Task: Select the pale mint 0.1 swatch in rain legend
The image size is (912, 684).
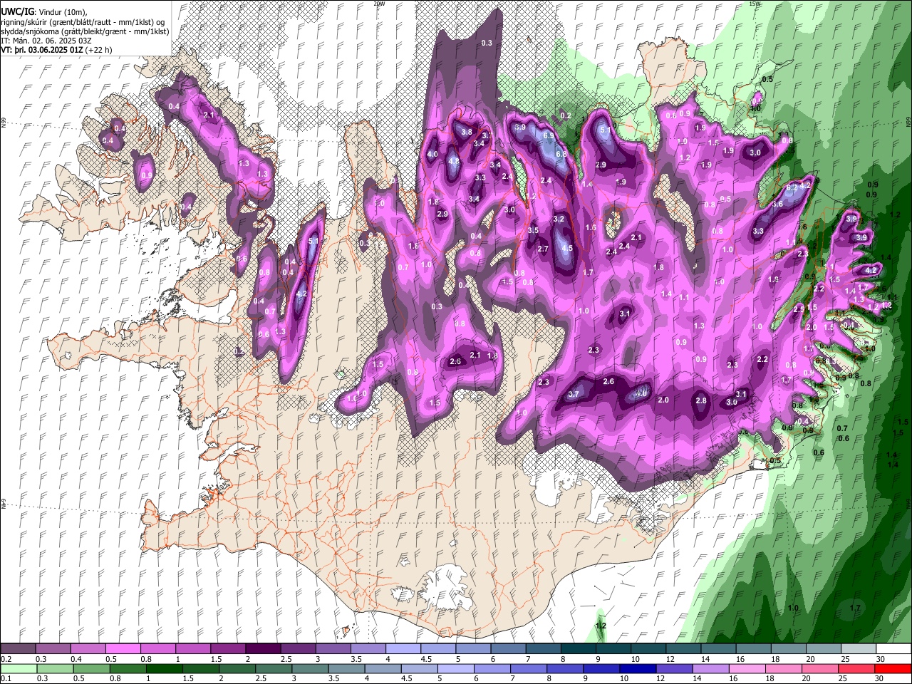Action: click(18, 668)
